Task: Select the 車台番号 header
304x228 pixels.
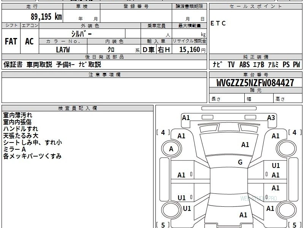Action: [255, 74]
